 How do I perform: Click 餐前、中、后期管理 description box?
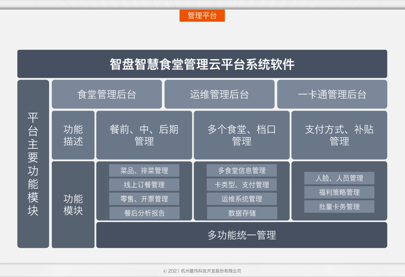[x=144, y=135]
